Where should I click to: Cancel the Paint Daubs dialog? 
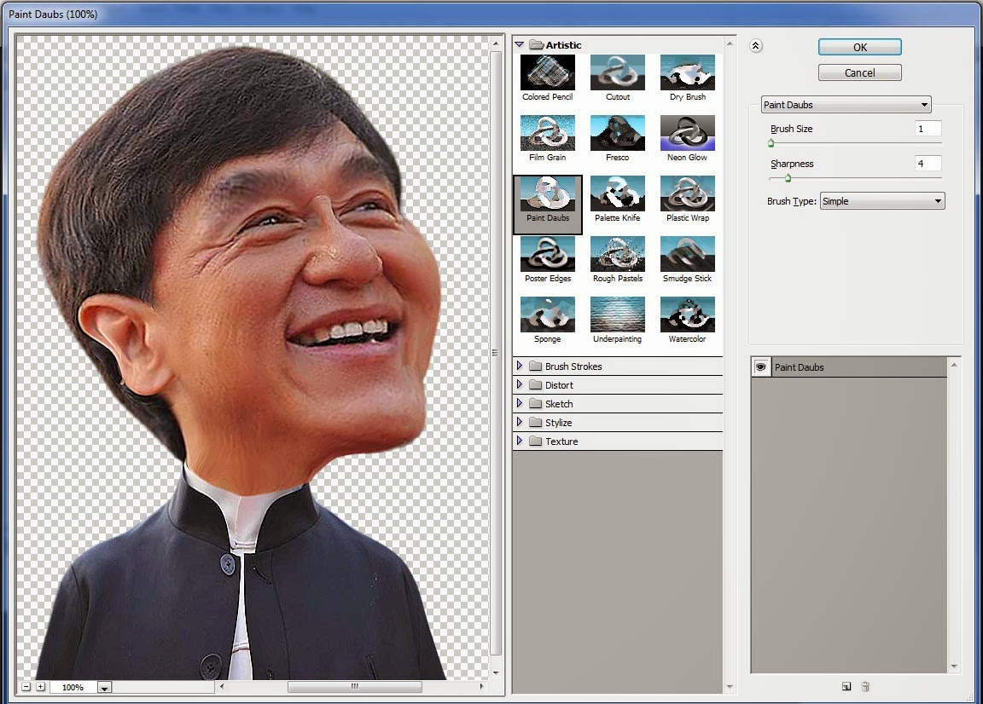859,72
